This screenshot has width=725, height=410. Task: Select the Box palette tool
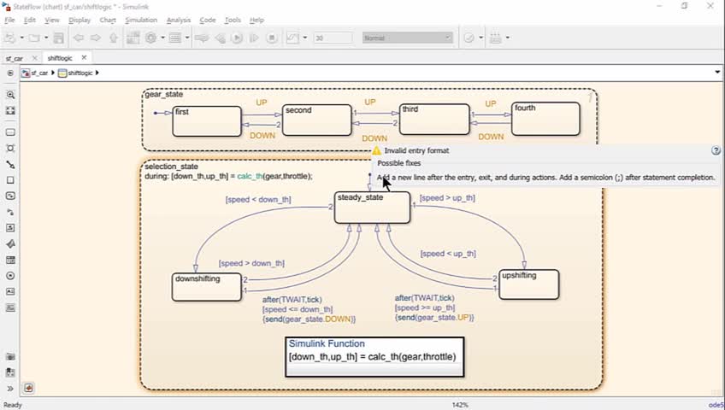[x=10, y=180]
